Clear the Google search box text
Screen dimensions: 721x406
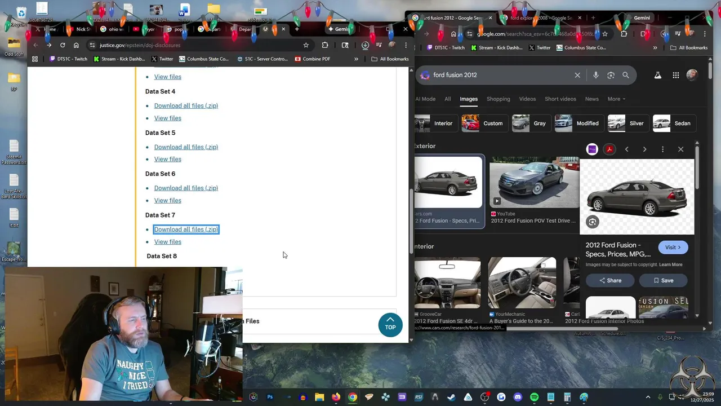pyautogui.click(x=577, y=75)
